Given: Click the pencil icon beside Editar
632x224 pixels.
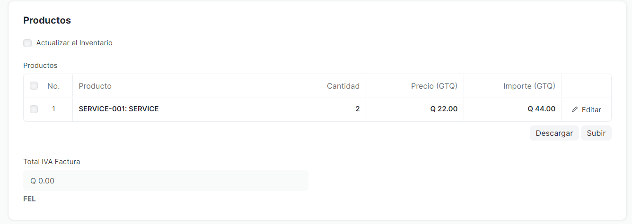Looking at the screenshot, I should (575, 109).
